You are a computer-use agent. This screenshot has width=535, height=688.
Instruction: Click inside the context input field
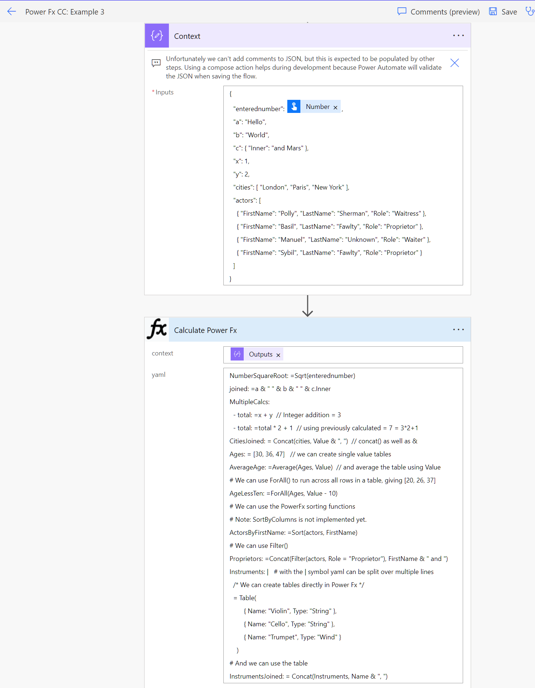click(343, 355)
